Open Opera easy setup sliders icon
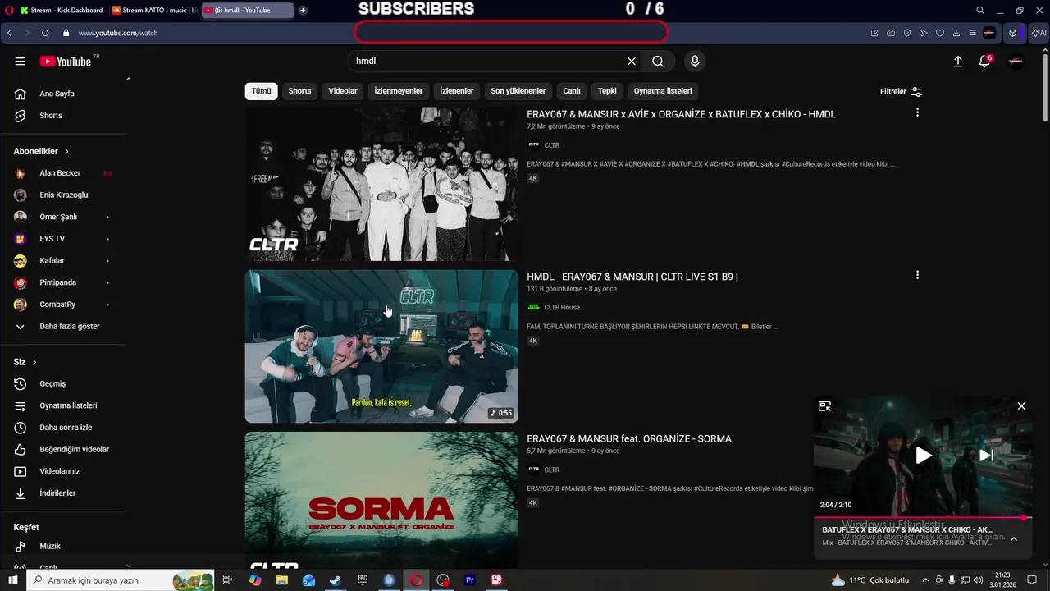1050x591 pixels. point(973,33)
